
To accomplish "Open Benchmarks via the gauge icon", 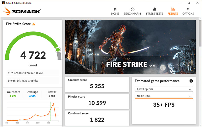I will pyautogui.click(x=133, y=9).
